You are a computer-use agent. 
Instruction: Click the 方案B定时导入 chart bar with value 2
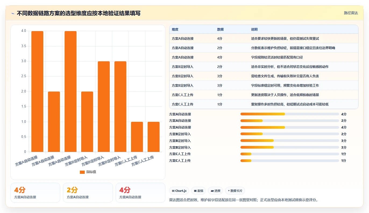coord(87,122)
